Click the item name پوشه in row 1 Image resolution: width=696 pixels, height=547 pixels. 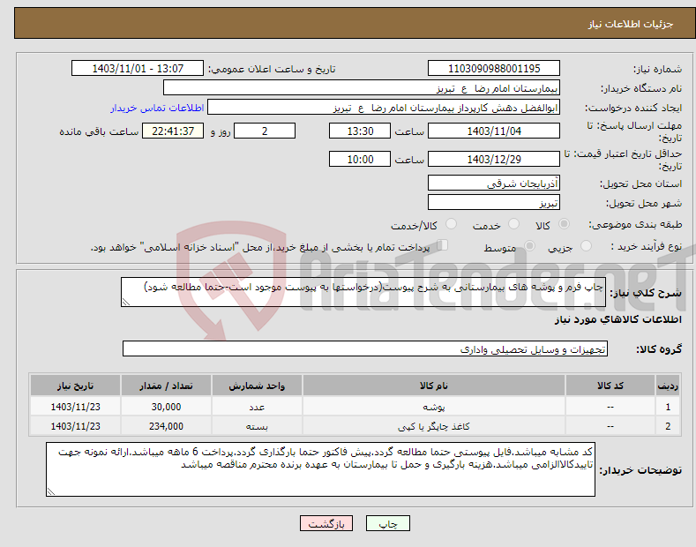[434, 407]
